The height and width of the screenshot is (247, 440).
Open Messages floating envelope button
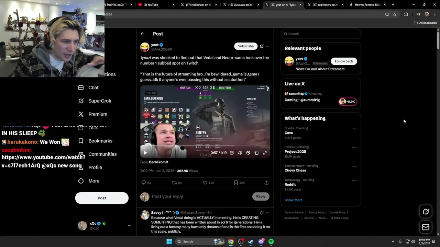[426, 227]
